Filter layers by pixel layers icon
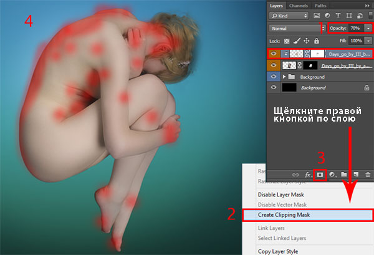The width and height of the screenshot is (374, 255). [x=317, y=16]
